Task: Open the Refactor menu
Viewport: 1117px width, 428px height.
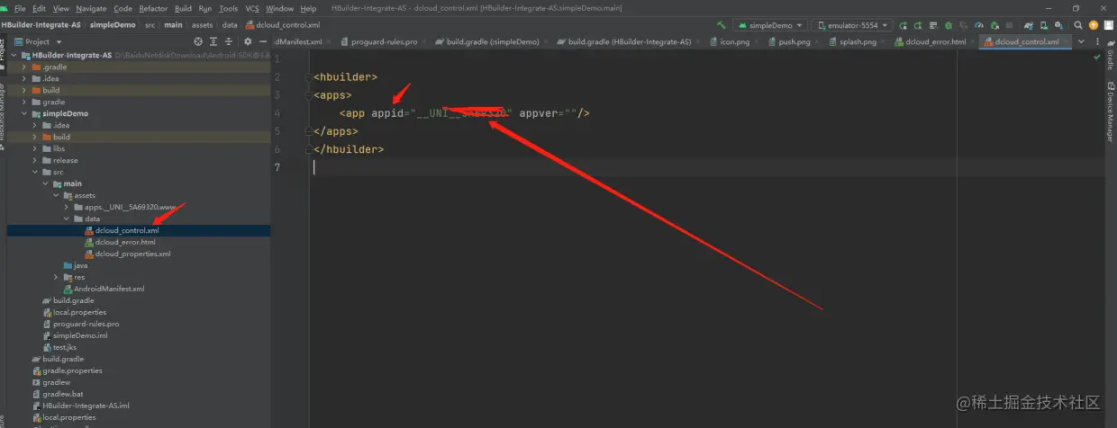Action: (x=153, y=8)
